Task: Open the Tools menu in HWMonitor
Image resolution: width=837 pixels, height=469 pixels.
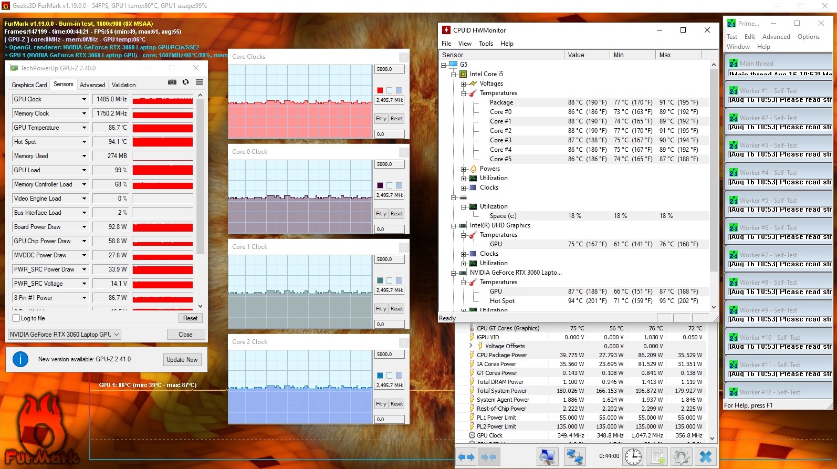Action: click(x=486, y=44)
